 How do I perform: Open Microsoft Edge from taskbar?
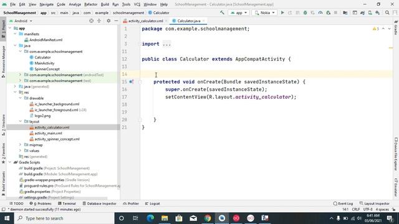click(x=150, y=218)
